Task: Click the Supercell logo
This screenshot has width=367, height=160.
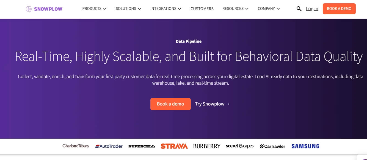Action: 142,146
